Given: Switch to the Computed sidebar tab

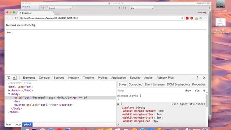Looking at the screenshot, I should (136, 84).
